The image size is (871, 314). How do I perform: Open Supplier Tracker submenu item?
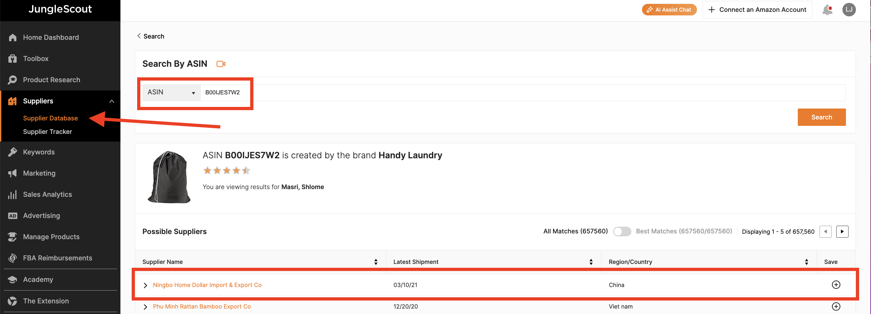tap(47, 132)
